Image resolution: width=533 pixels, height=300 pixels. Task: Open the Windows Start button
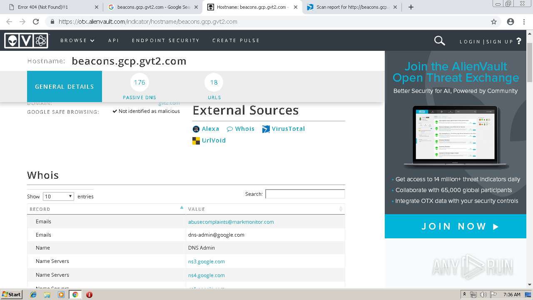(12, 295)
